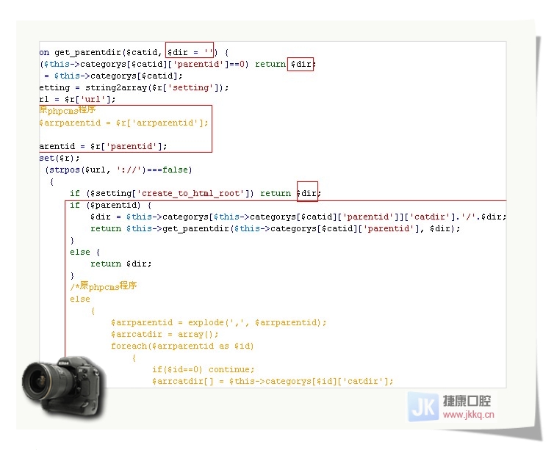Click the "$dir = ''" default parameter
The height and width of the screenshot is (450, 554).
click(190, 53)
